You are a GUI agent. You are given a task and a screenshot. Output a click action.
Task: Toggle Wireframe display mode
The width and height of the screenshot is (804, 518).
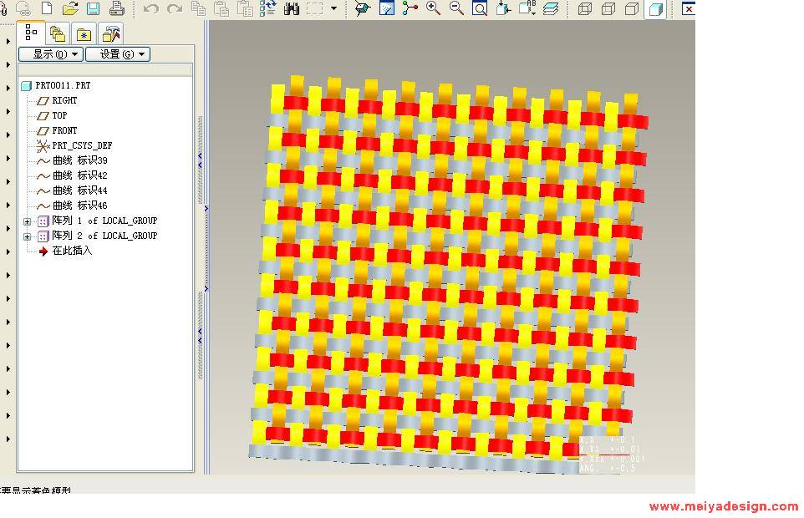point(585,9)
